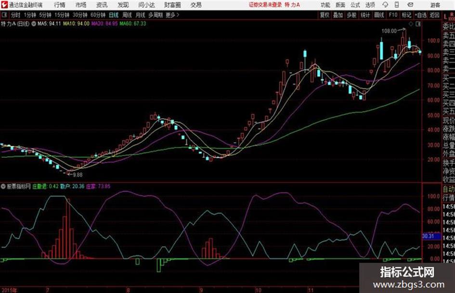
Task: Click the 证券交易未登录 status link
Action: 265,5
